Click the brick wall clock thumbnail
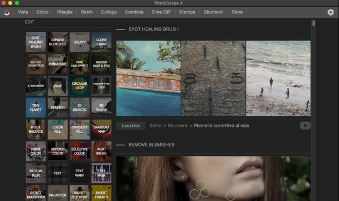Viewport: 339px width, 201px height. (x=213, y=79)
